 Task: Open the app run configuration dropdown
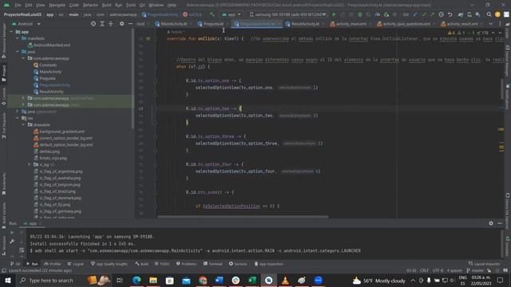(232, 14)
